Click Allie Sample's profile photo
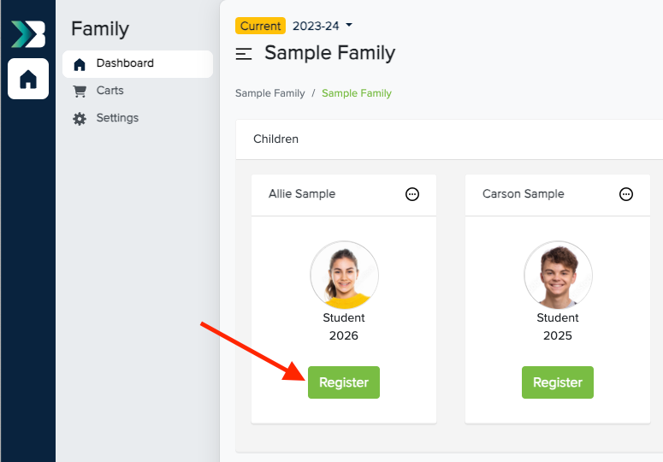 pos(344,275)
